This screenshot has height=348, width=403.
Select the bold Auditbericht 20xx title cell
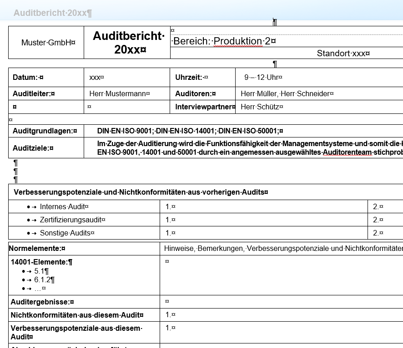128,43
